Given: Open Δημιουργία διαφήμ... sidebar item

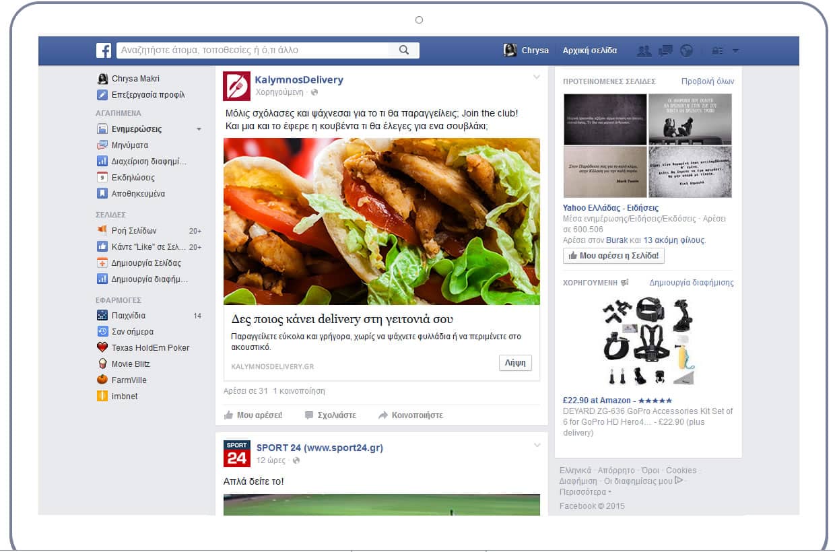Looking at the screenshot, I should 150,279.
